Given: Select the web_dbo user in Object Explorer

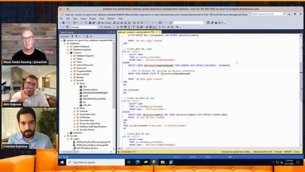Looking at the screenshot, I should pyautogui.click(x=87, y=105).
